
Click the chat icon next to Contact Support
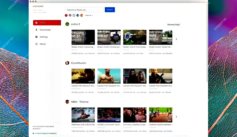click(33, 133)
